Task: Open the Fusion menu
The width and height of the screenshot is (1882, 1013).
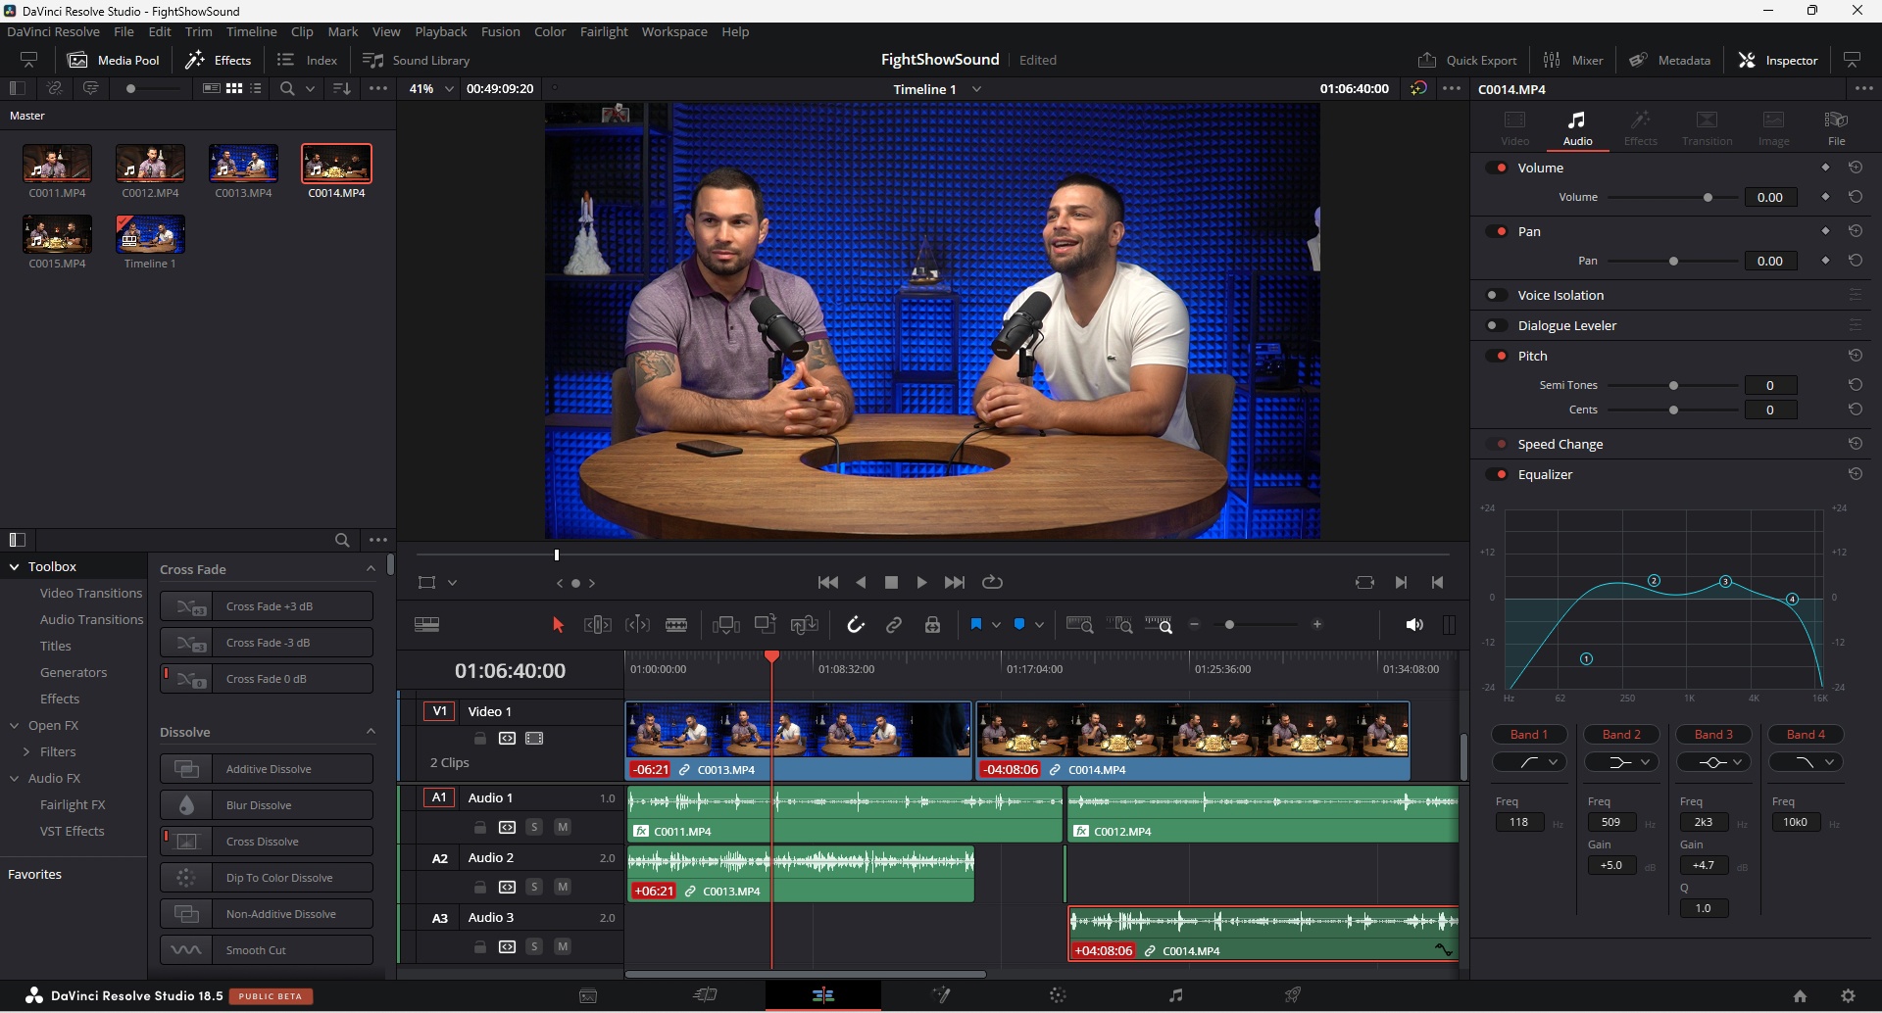Action: (x=500, y=31)
